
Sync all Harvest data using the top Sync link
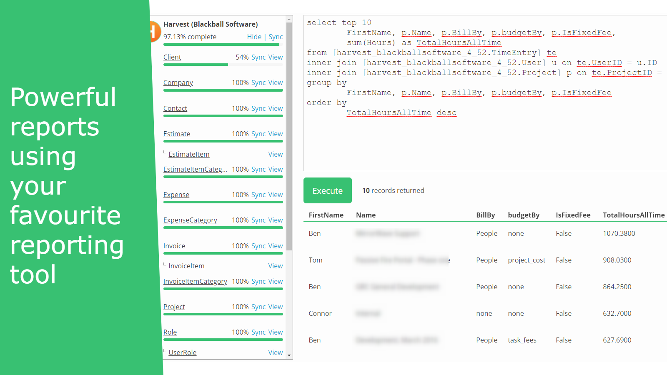(x=276, y=37)
